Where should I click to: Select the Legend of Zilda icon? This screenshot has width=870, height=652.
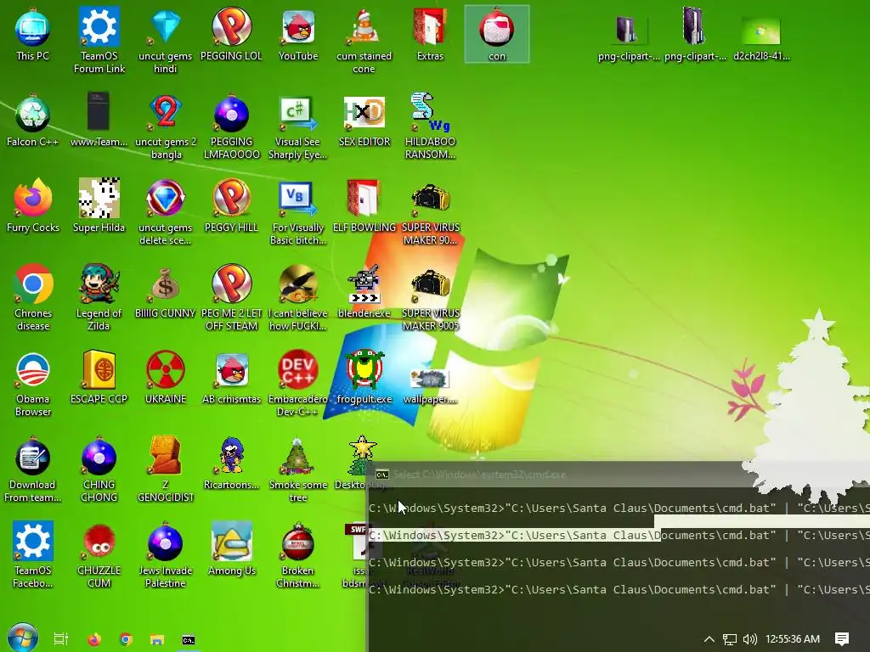pos(99,284)
